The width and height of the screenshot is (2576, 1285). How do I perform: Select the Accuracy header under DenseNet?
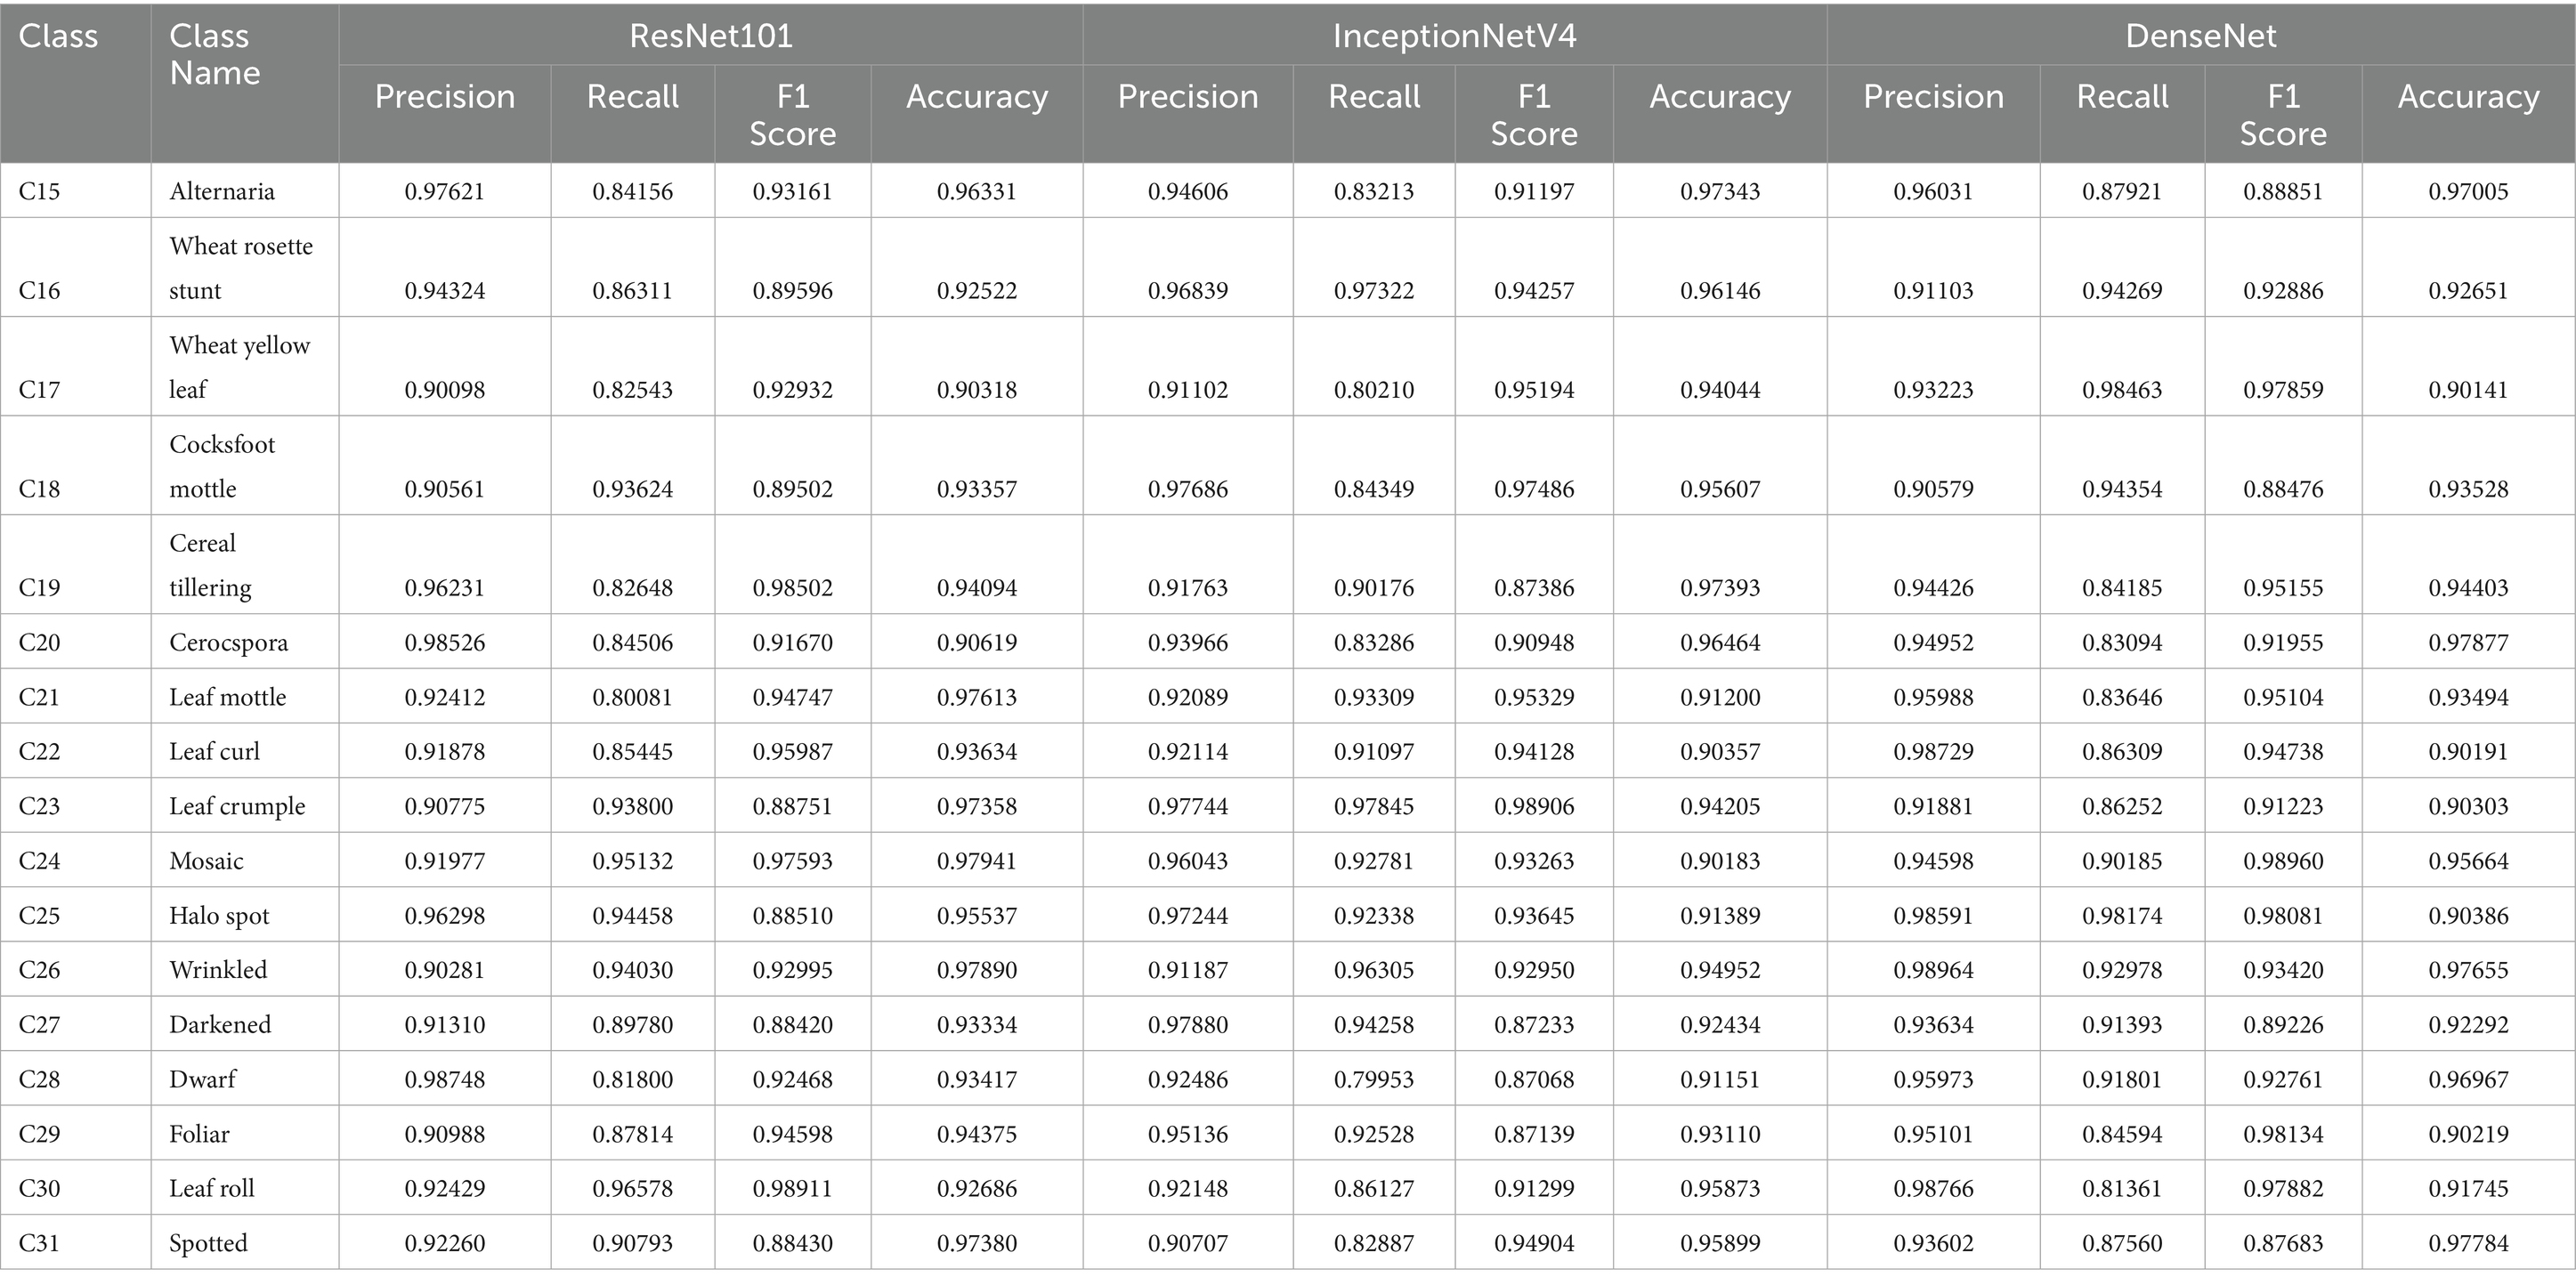pyautogui.click(x=2468, y=97)
